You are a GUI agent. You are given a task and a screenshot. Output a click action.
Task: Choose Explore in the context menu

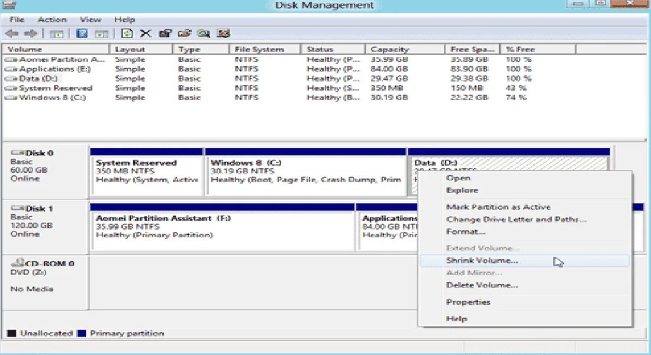point(462,190)
